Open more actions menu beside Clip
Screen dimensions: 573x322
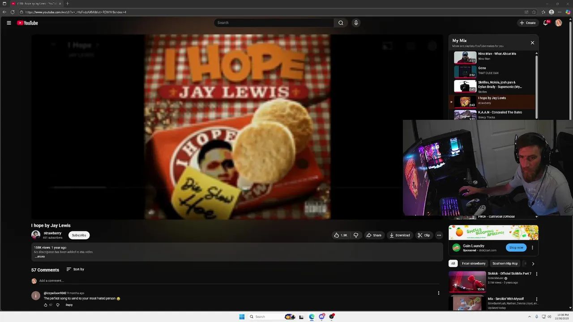click(439, 235)
